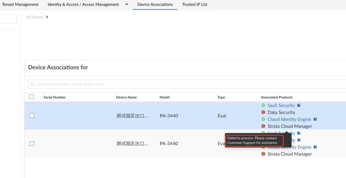Switch to the Tenant Management tab

[x=20, y=4]
